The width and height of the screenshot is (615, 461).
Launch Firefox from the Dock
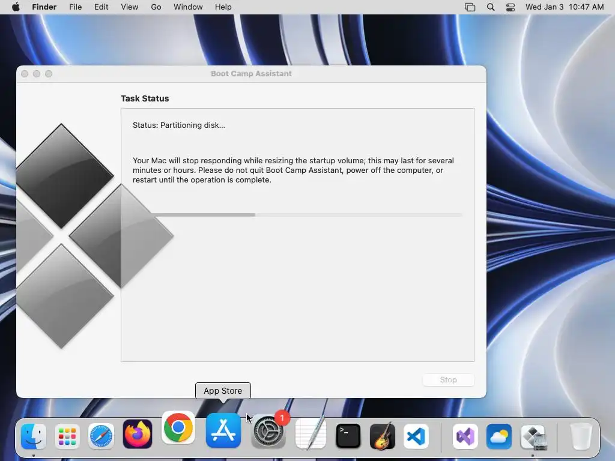click(138, 435)
